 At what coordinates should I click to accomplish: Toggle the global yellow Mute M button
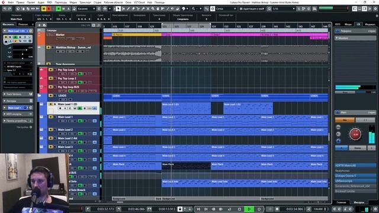[x=43, y=9]
